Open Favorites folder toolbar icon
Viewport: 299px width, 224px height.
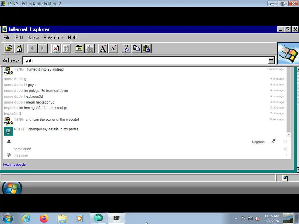[79, 48]
